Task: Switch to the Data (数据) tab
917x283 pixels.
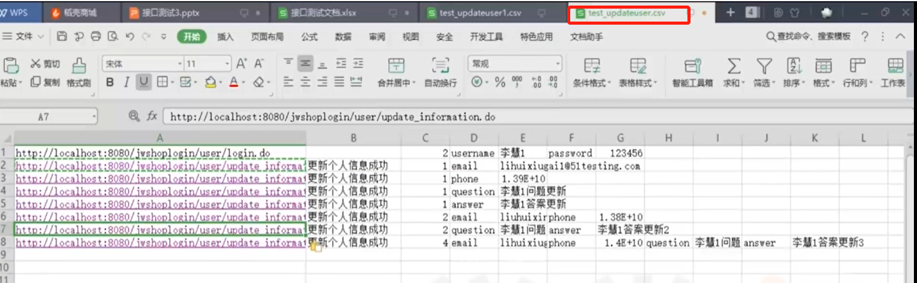Action: click(x=343, y=37)
